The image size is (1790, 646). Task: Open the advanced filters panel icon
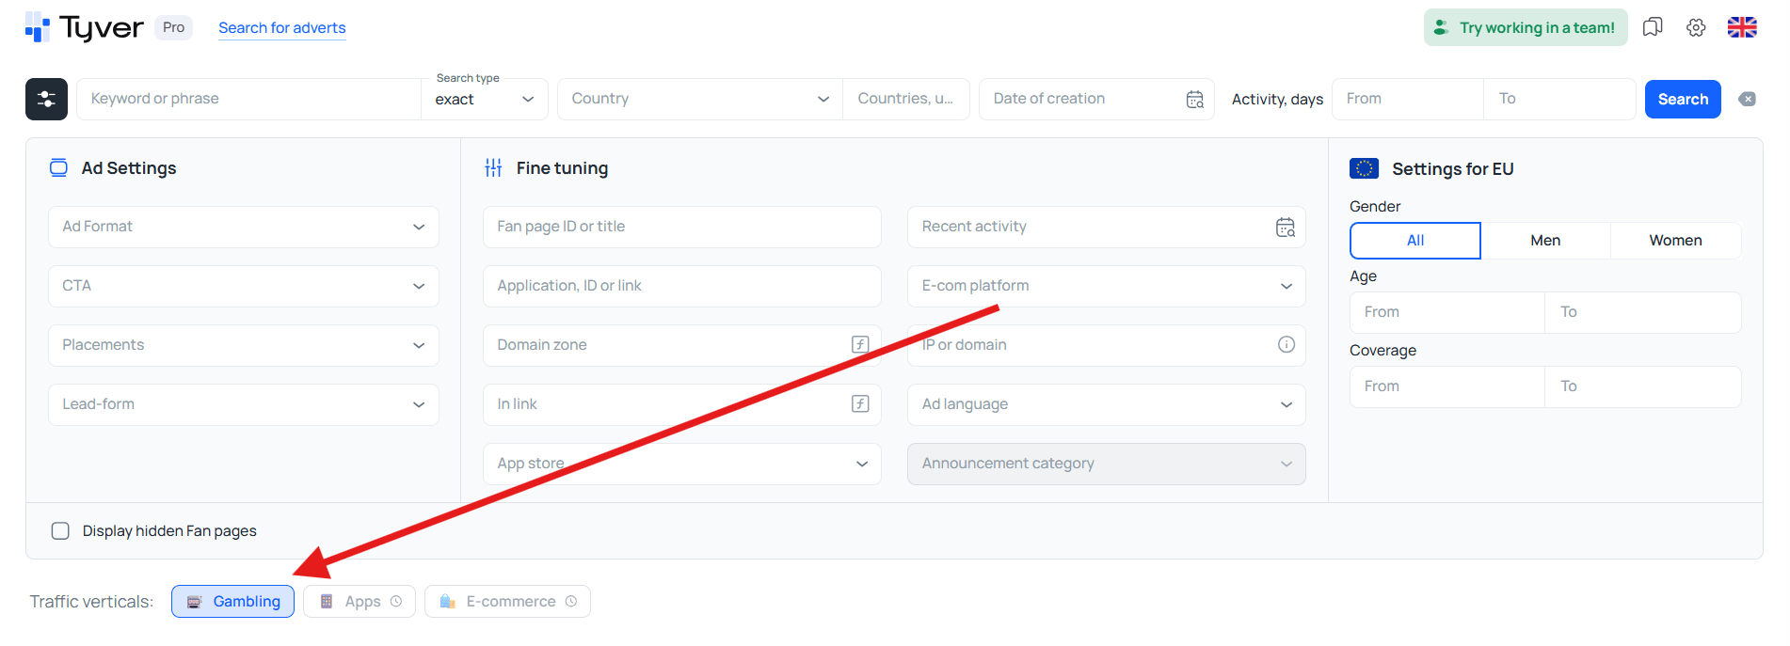(x=46, y=99)
